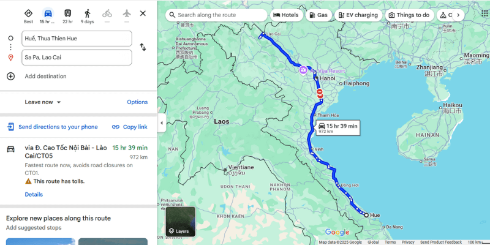Close the directions panel

143,13
